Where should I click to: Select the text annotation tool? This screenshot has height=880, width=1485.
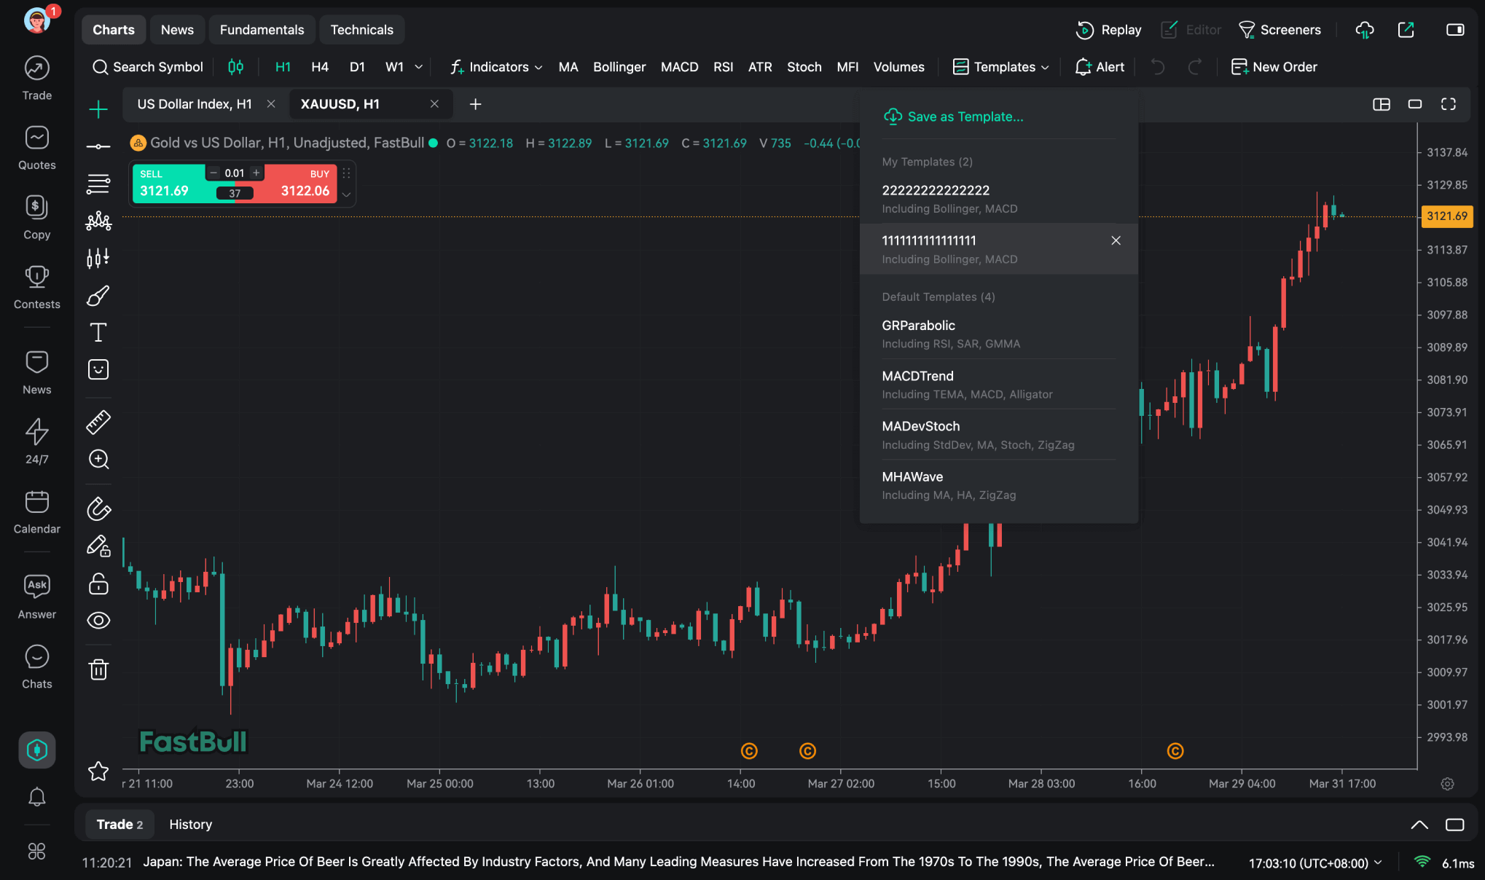pos(98,332)
